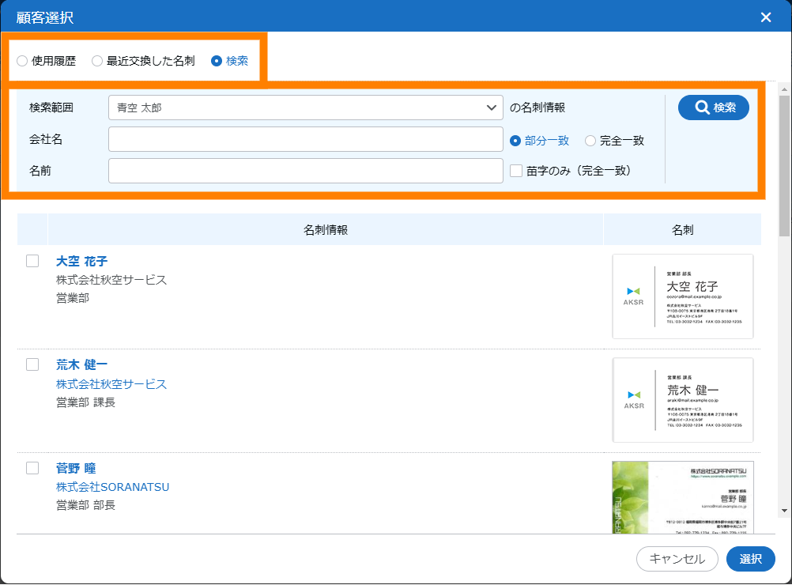The image size is (792, 585).
Task: Select the 最近交換した名刺 radio option
Action: tap(97, 61)
